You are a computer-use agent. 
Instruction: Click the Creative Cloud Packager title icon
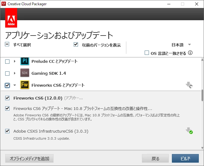(3, 4)
